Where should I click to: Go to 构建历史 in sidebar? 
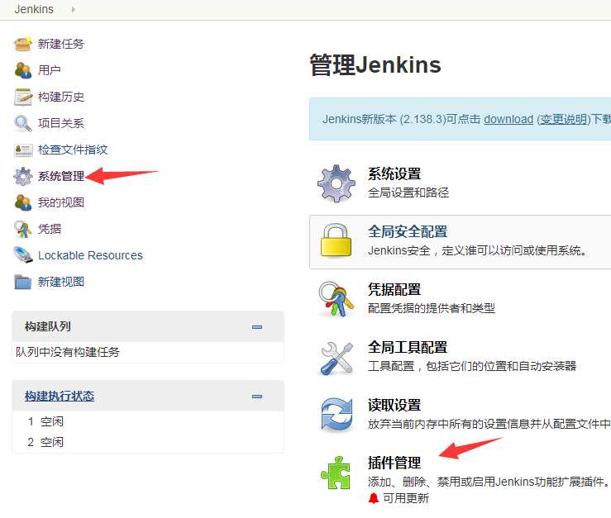click(x=61, y=97)
